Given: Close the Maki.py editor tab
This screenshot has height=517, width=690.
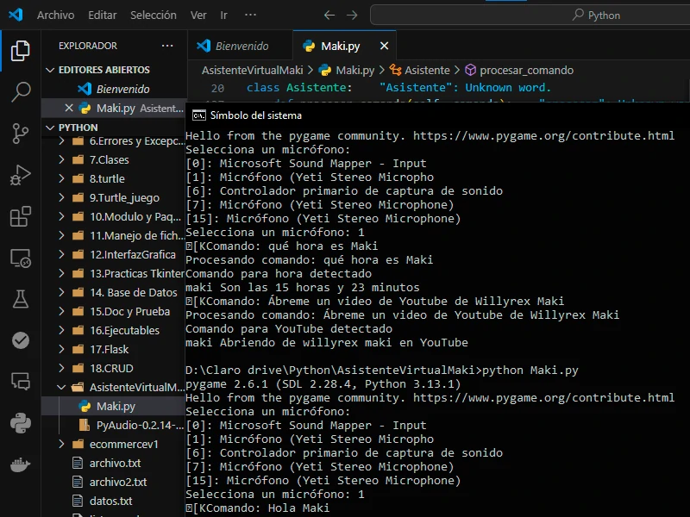Looking at the screenshot, I should coord(384,46).
